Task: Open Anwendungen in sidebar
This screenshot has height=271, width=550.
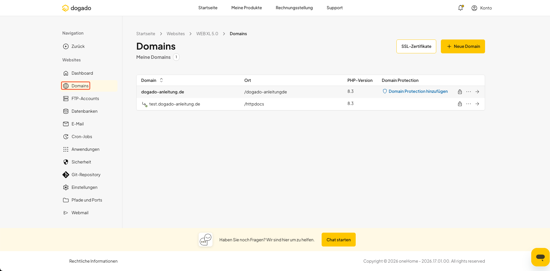Action: (81, 149)
